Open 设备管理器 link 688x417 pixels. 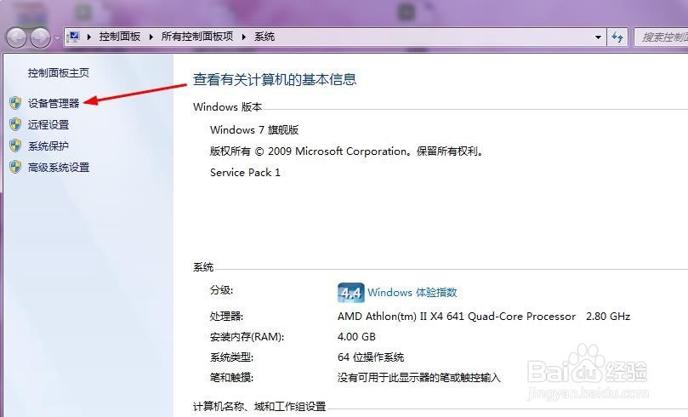click(x=54, y=103)
